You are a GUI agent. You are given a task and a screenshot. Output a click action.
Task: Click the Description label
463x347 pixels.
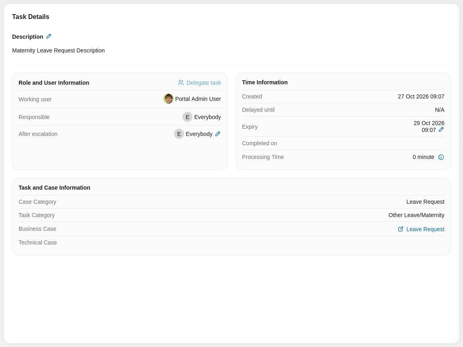click(27, 37)
